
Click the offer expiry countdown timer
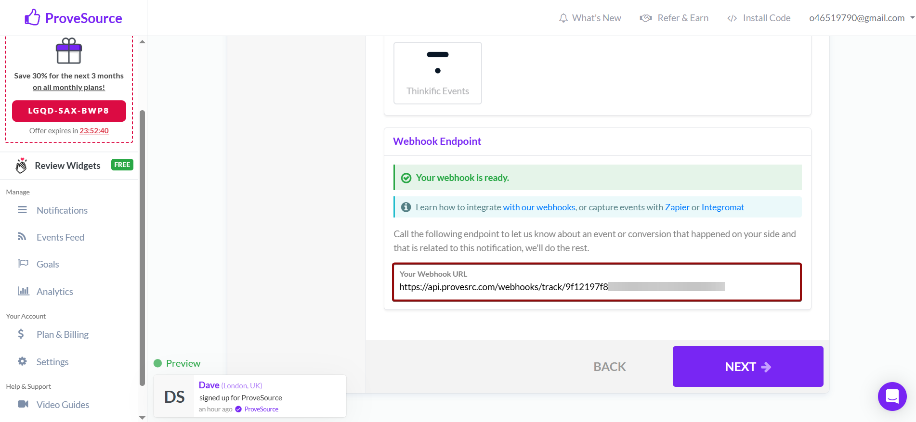[x=94, y=131]
